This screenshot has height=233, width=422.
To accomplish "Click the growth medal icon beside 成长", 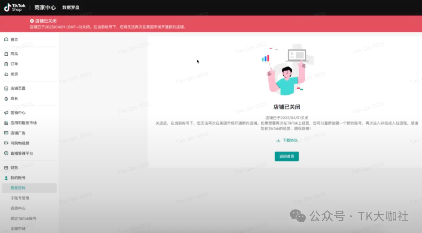I will point(6,99).
